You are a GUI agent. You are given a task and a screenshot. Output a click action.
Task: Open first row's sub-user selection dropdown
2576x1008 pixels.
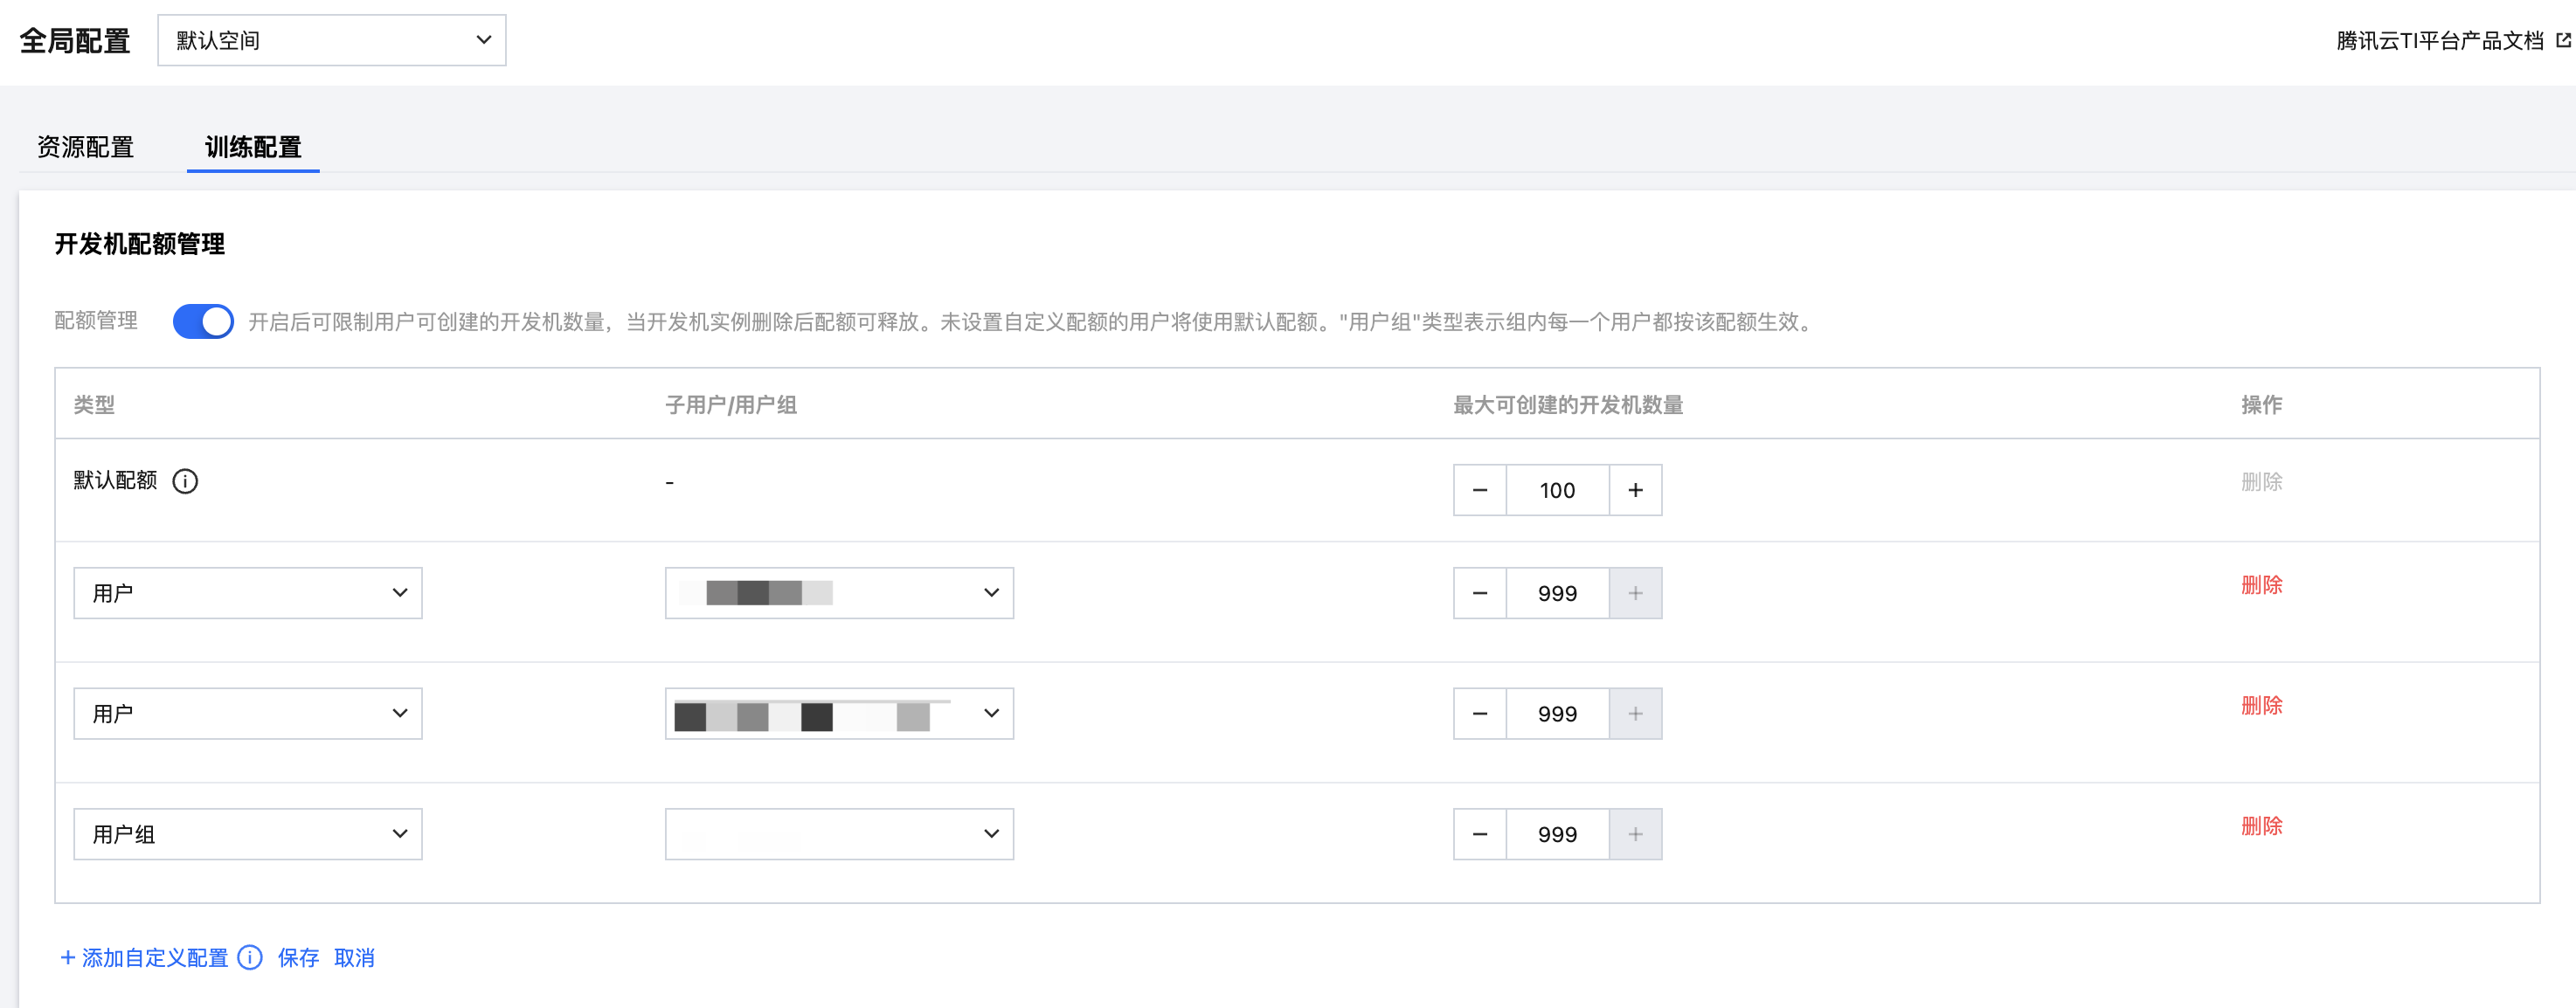click(x=838, y=593)
